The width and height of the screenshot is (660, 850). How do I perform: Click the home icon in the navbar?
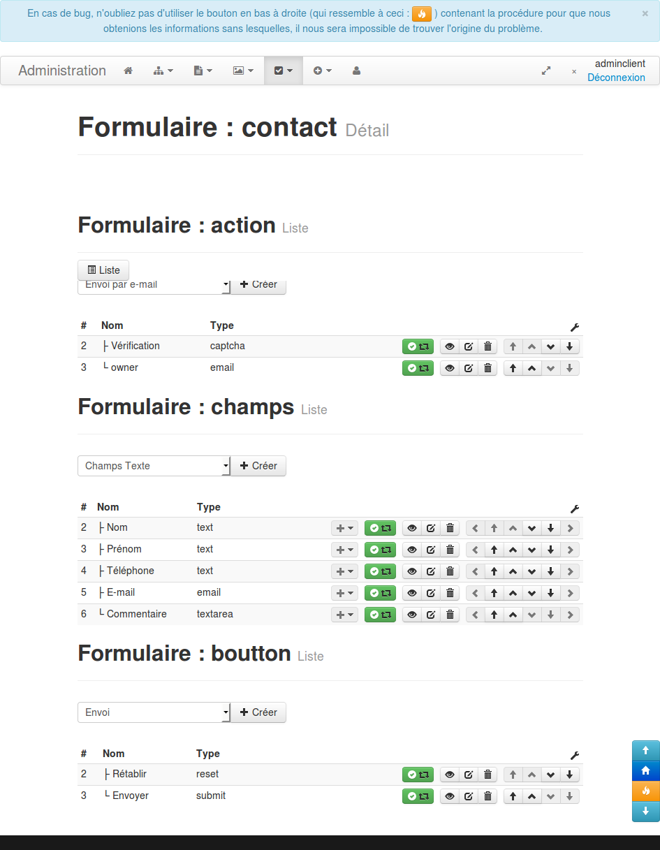tap(128, 71)
